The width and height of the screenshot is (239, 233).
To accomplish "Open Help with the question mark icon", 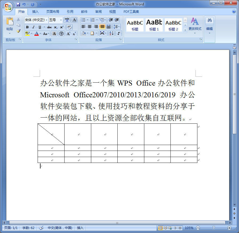I will 234,11.
